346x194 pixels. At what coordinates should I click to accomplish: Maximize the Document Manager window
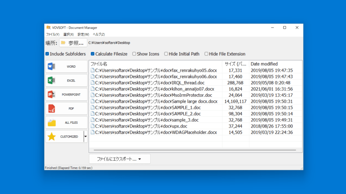(x=285, y=27)
